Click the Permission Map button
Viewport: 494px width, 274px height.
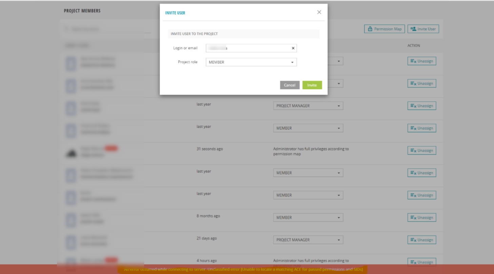(x=384, y=29)
